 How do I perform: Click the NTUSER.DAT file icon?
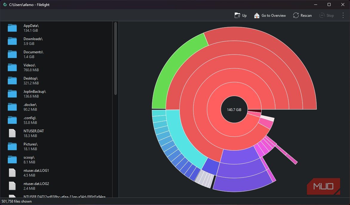point(12,133)
